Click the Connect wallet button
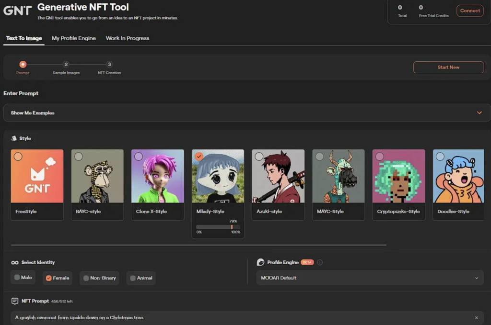Viewport: 491px width, 325px height. click(470, 11)
